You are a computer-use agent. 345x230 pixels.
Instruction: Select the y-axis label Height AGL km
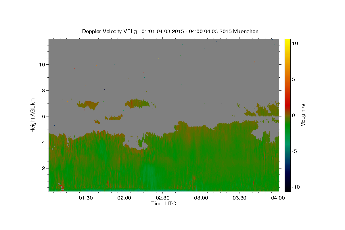pyautogui.click(x=33, y=115)
